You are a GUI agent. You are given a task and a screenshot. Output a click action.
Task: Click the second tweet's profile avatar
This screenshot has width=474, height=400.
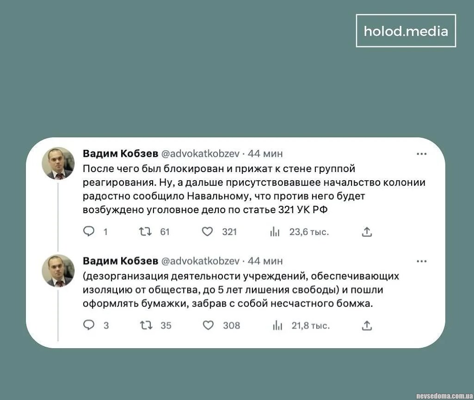pyautogui.click(x=58, y=271)
